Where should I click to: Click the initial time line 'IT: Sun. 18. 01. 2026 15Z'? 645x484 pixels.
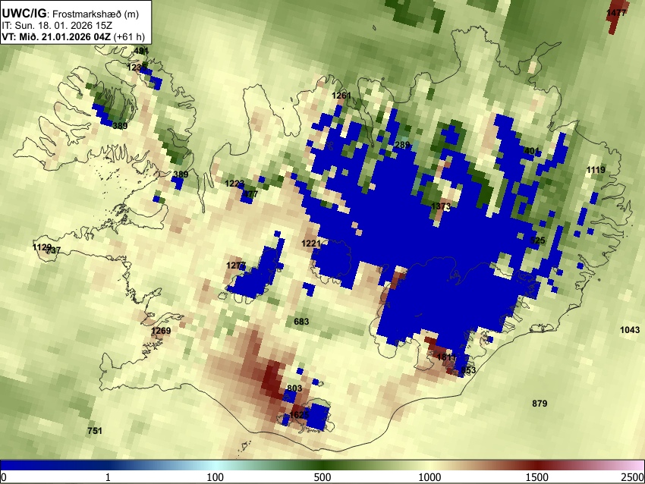tap(57, 26)
